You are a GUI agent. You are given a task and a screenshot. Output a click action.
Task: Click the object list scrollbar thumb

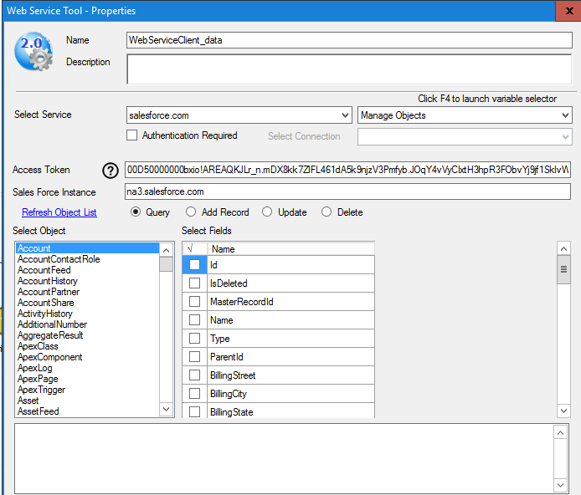click(166, 264)
